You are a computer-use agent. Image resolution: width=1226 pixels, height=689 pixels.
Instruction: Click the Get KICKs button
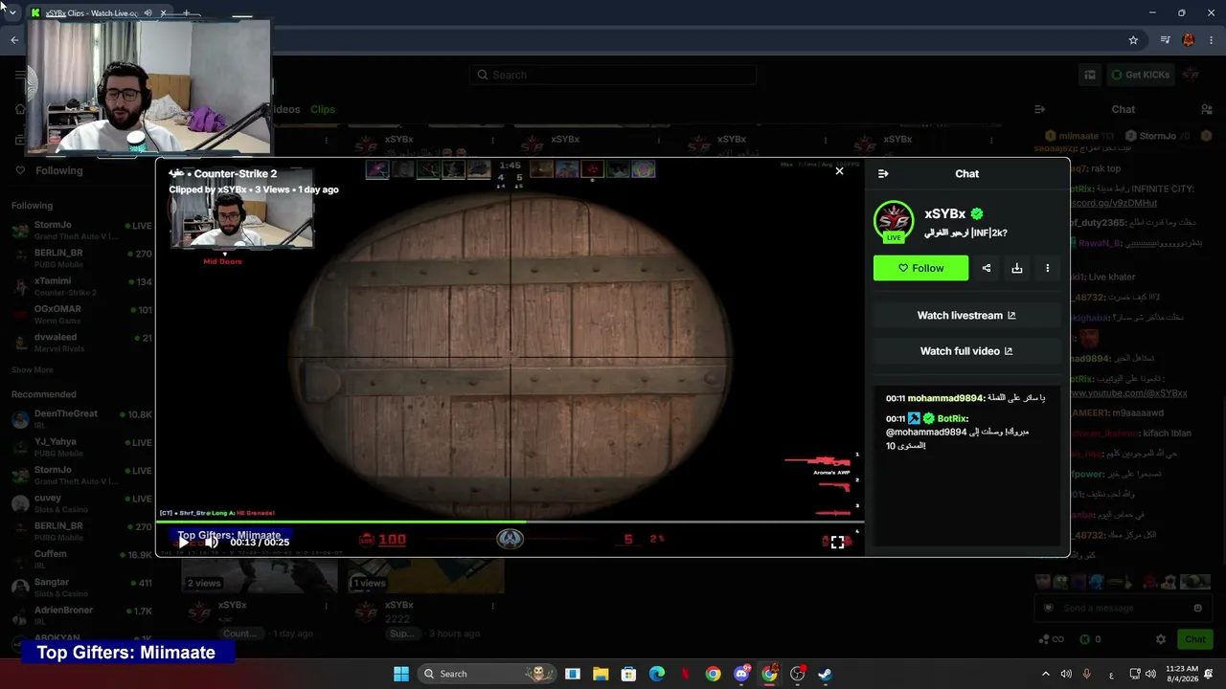point(1140,75)
